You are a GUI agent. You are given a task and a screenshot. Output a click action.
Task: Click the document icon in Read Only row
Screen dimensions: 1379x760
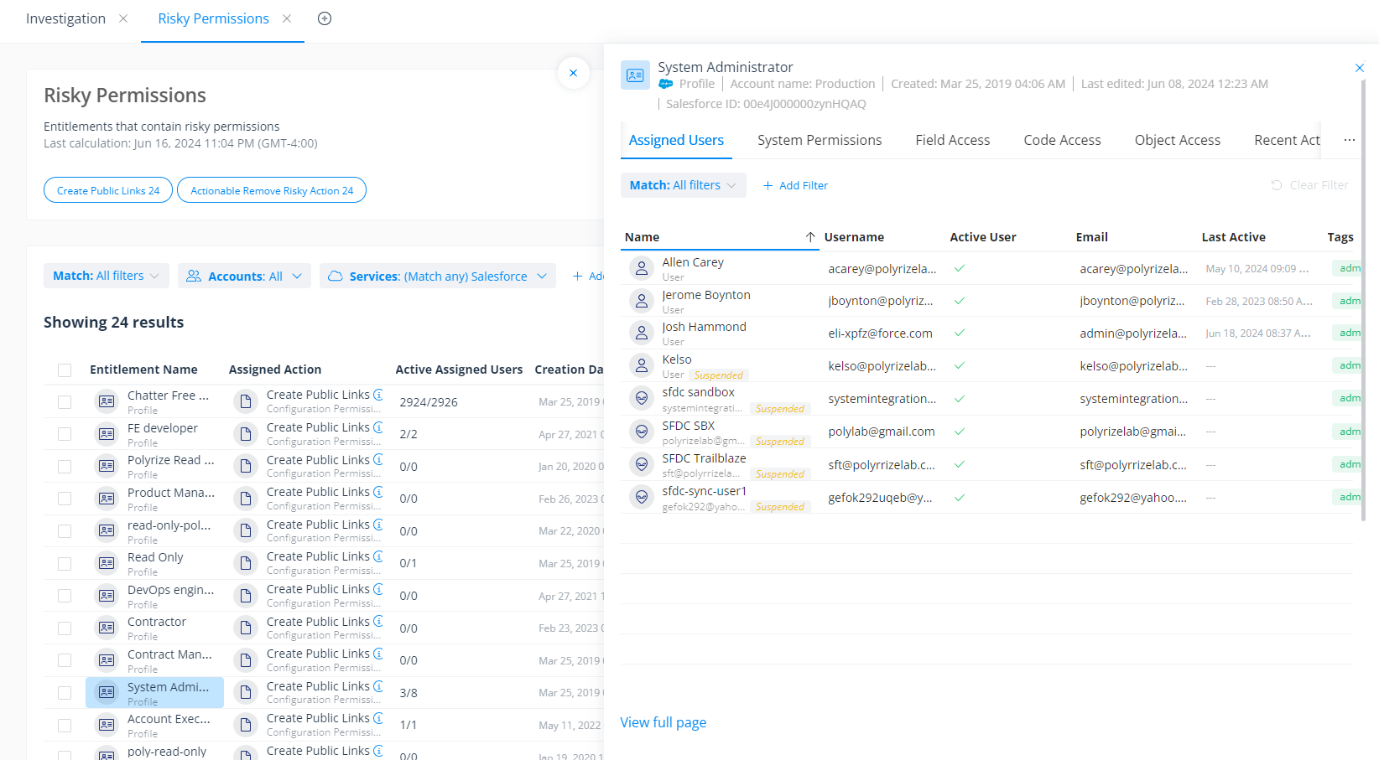(x=246, y=563)
